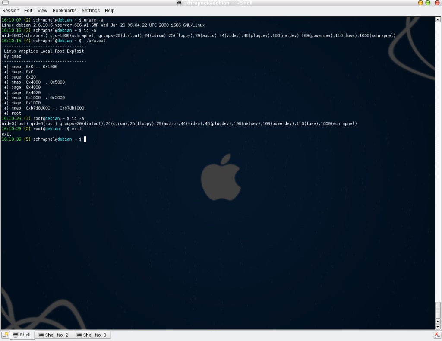442x341 pixels.
Task: Switch to the Shell tab
Action: click(x=22, y=335)
